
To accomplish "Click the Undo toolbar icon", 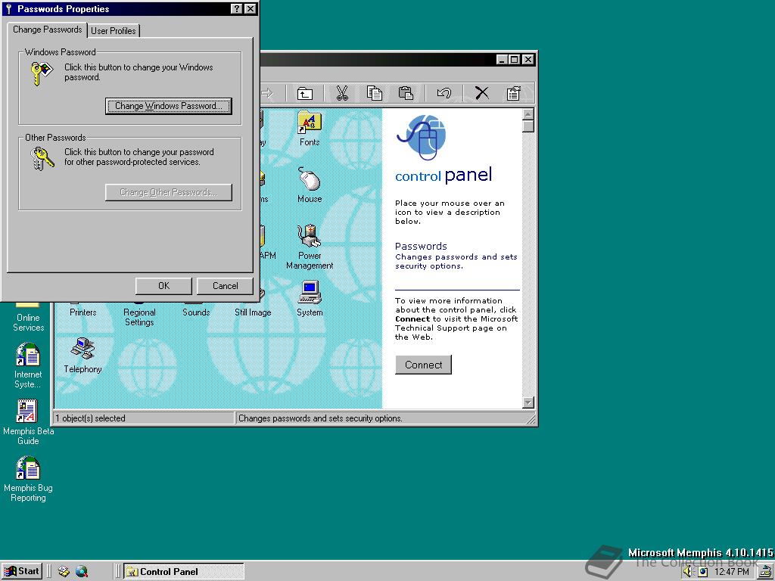I will click(444, 93).
